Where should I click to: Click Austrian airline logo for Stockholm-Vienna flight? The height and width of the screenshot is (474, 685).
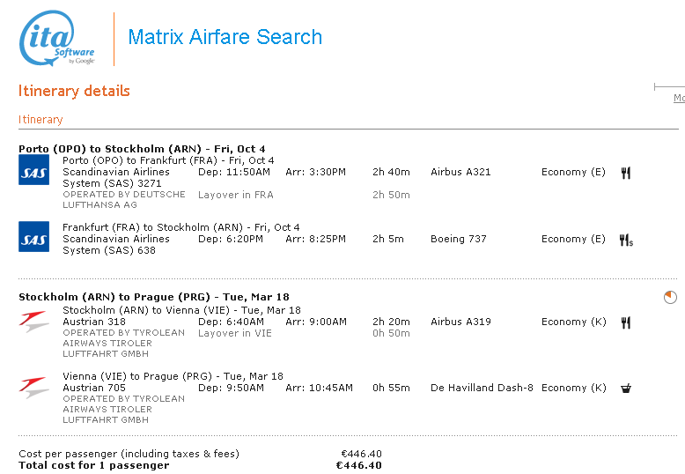coord(34,322)
